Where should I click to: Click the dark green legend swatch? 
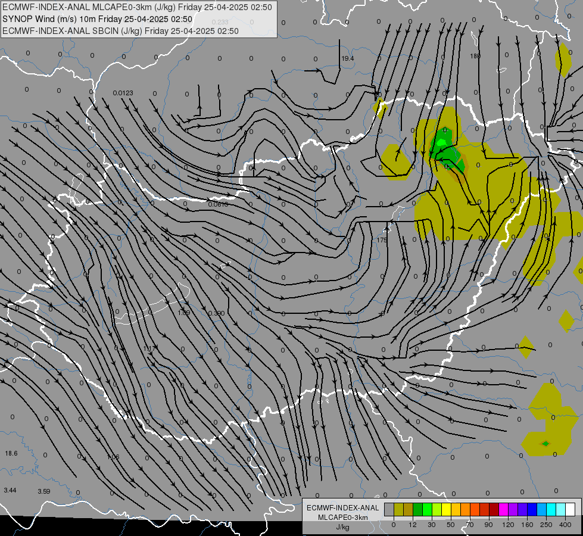tap(418, 509)
